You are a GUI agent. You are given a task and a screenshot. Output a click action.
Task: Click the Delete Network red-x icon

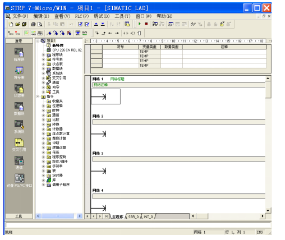point(17,33)
